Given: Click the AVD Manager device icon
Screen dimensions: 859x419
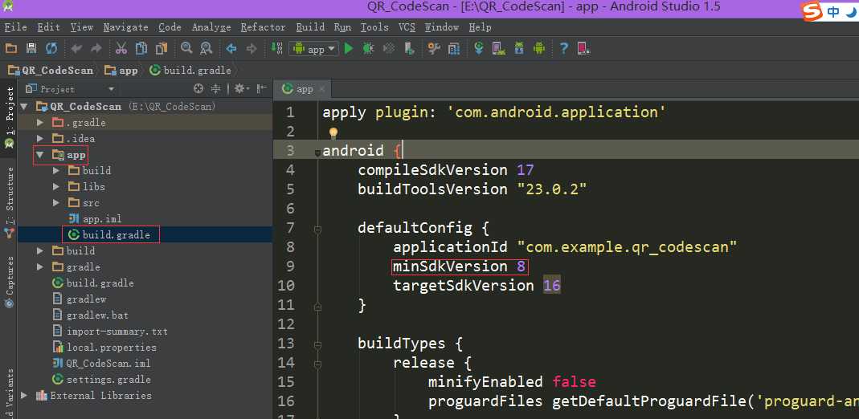Looking at the screenshot, I should pos(498,49).
